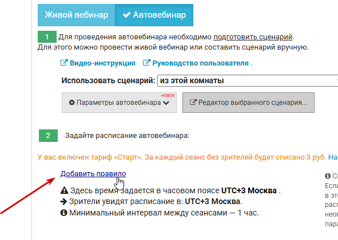Viewport: 338px width, 240px height.
Task: Click the Добавить правило link
Action: [93, 174]
